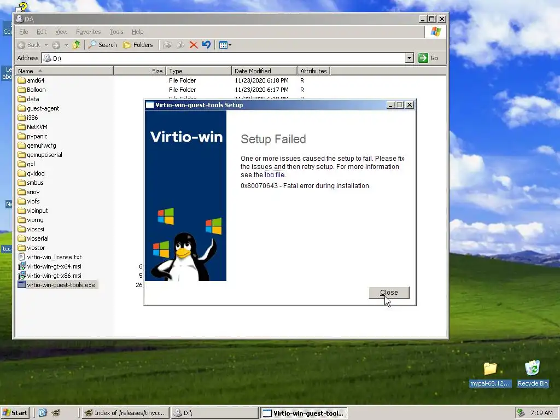Sort by the Date Modified column header
This screenshot has height=420, width=560.
(264, 71)
